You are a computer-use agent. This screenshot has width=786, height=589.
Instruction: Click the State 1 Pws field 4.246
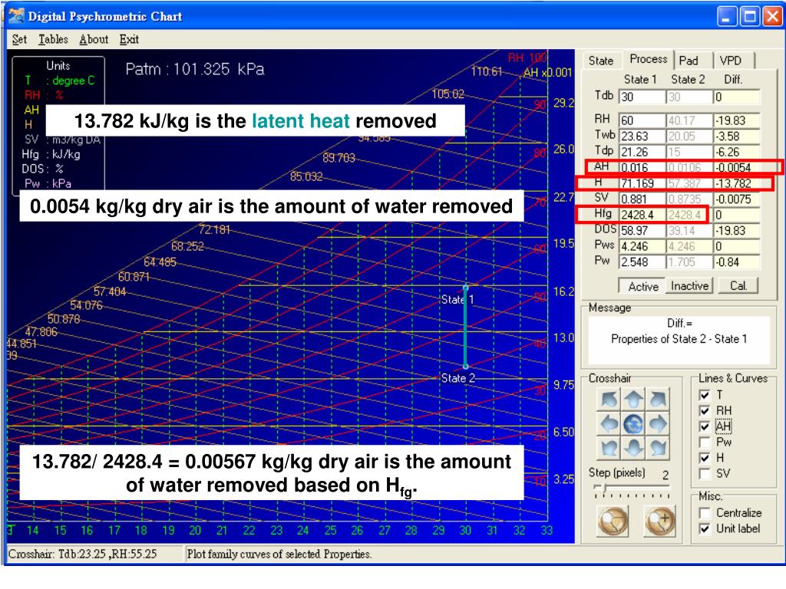click(x=642, y=246)
